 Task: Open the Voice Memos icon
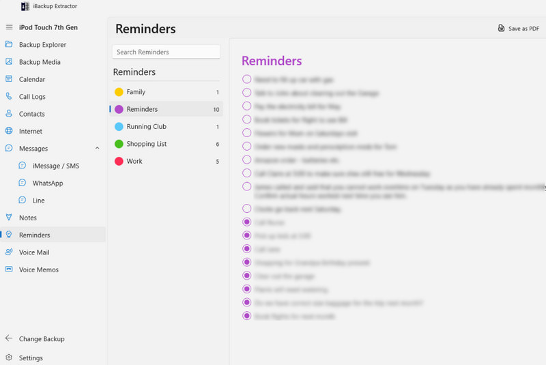tap(9, 269)
